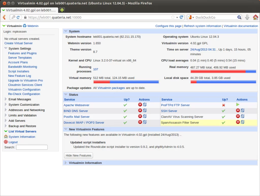Stop the SSH Server

click(x=238, y=110)
